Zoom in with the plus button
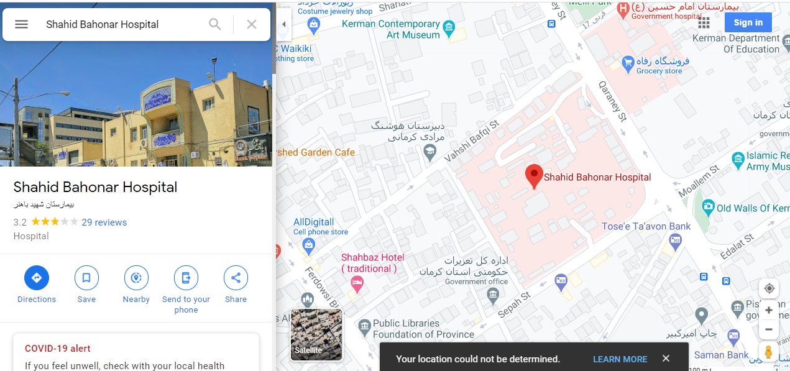 [x=769, y=310]
